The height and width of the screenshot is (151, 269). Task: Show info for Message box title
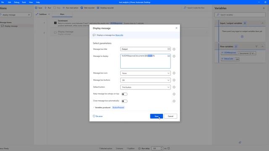(174, 49)
